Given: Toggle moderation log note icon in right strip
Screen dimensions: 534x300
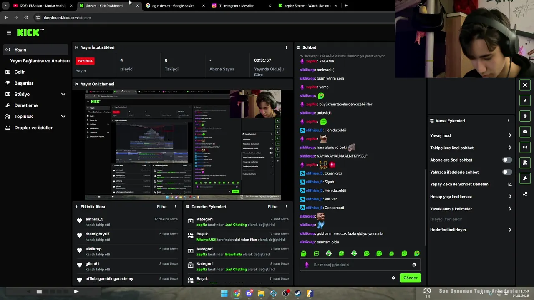Looking at the screenshot, I should point(525,116).
